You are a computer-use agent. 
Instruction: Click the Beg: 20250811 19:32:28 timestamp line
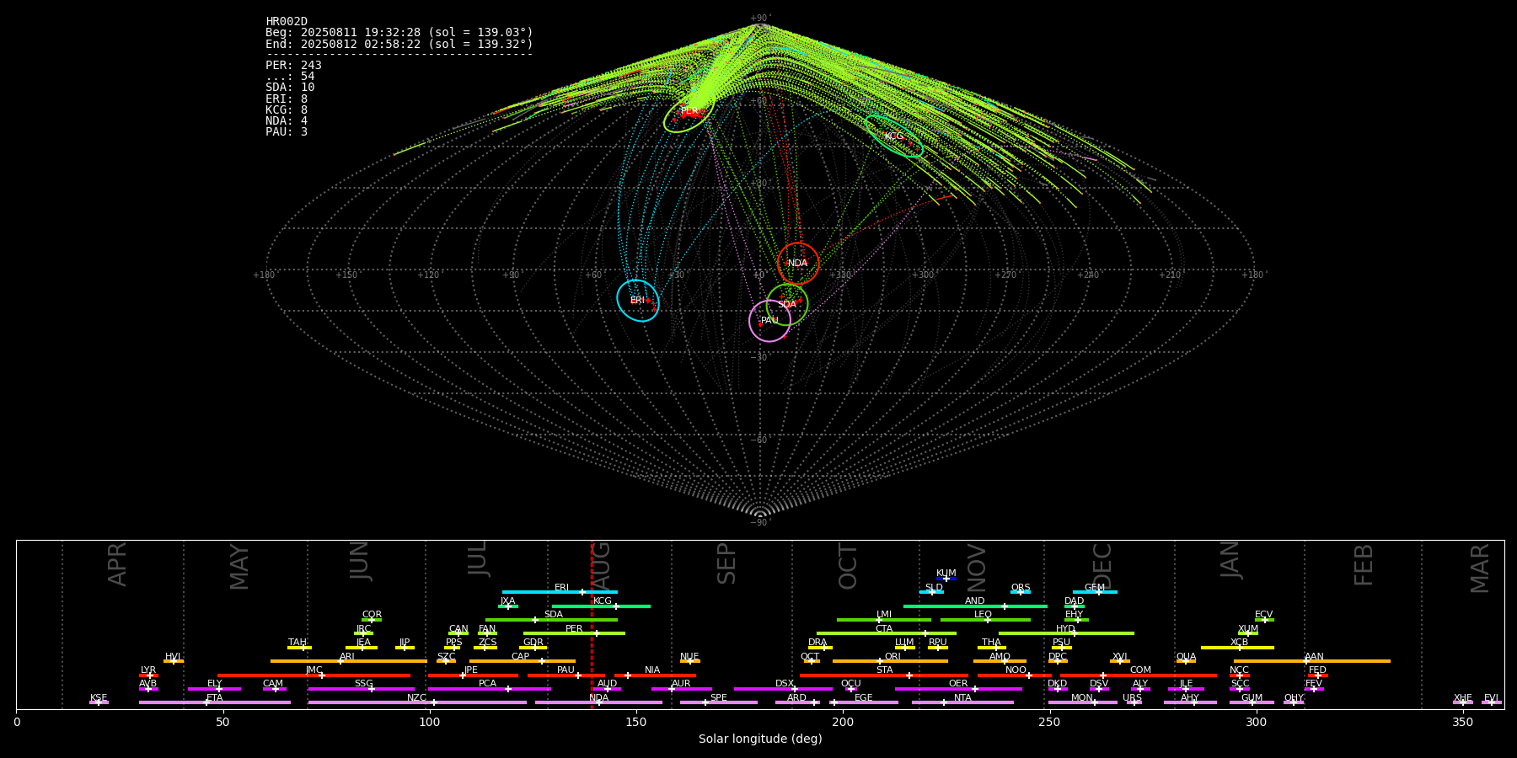[x=399, y=33]
